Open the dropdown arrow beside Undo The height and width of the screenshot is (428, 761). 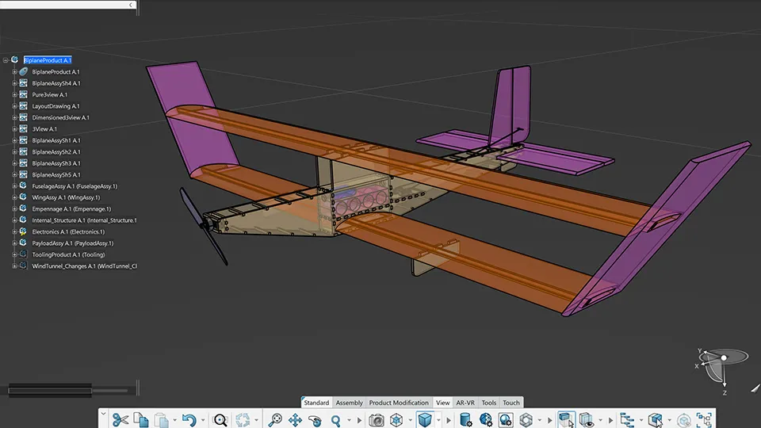point(202,420)
